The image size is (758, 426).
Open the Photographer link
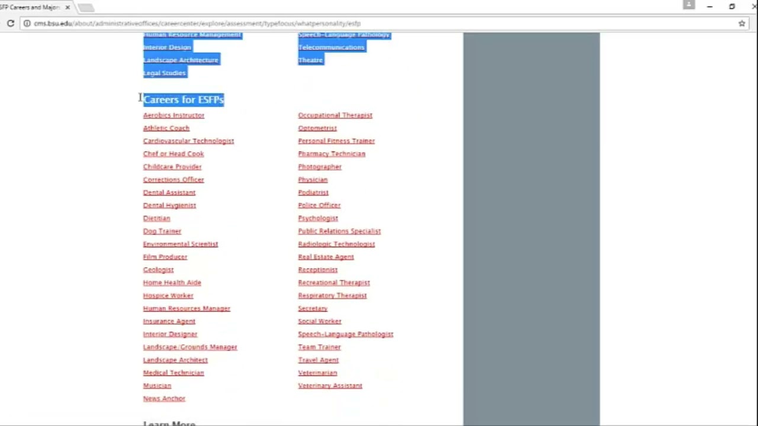[x=319, y=167]
